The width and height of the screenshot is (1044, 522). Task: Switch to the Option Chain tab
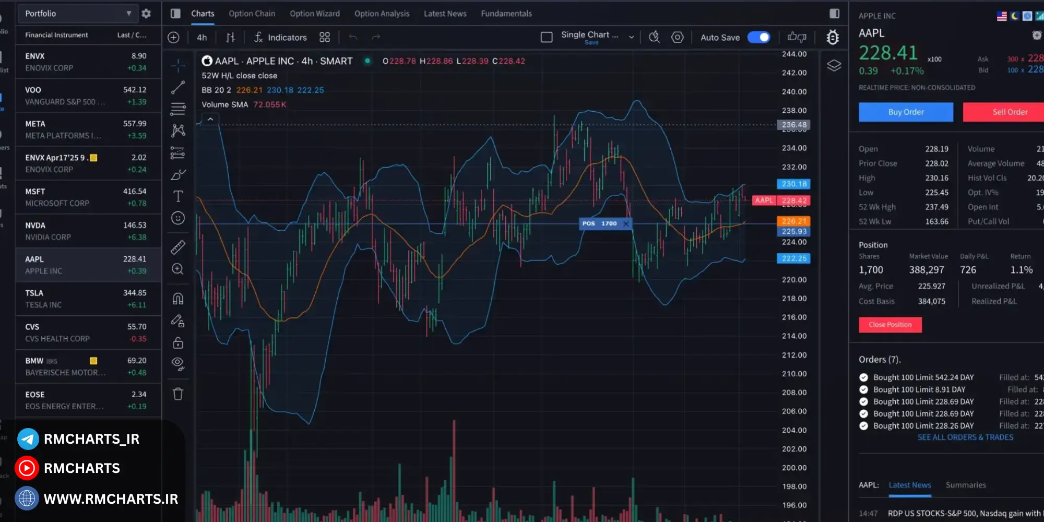[x=252, y=14]
